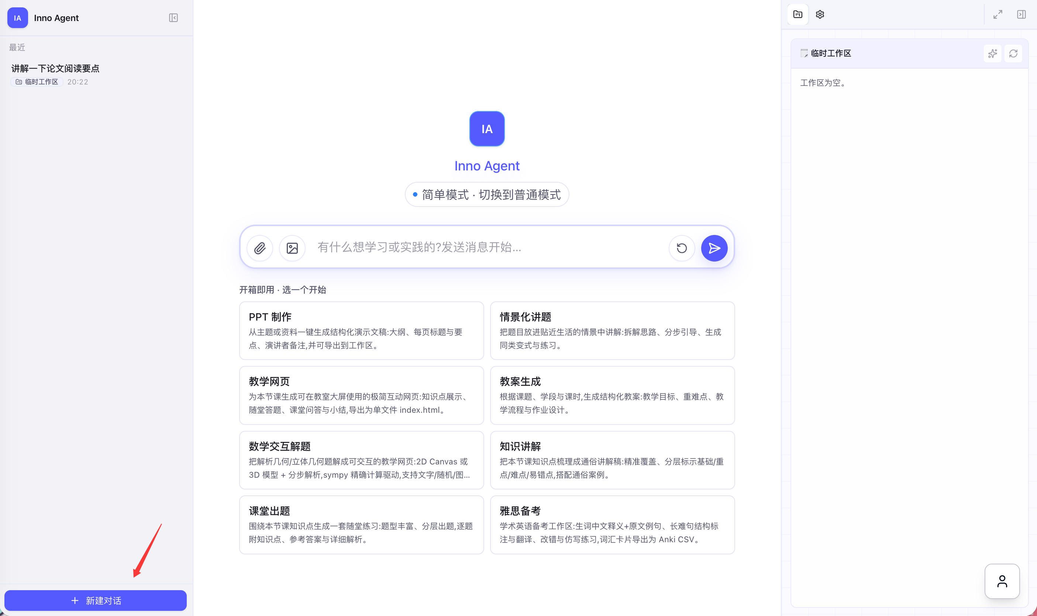
Task: Collapse the left sidebar panel icon
Action: pyautogui.click(x=173, y=18)
